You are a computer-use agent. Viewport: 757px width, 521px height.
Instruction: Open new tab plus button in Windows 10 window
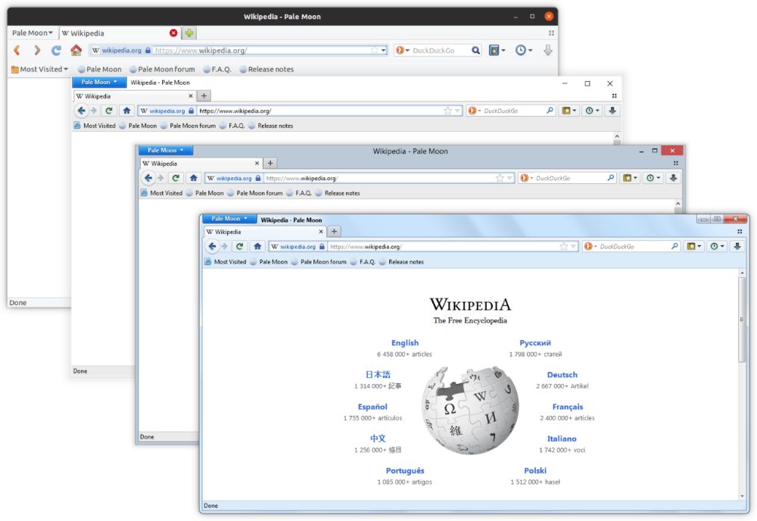point(204,96)
